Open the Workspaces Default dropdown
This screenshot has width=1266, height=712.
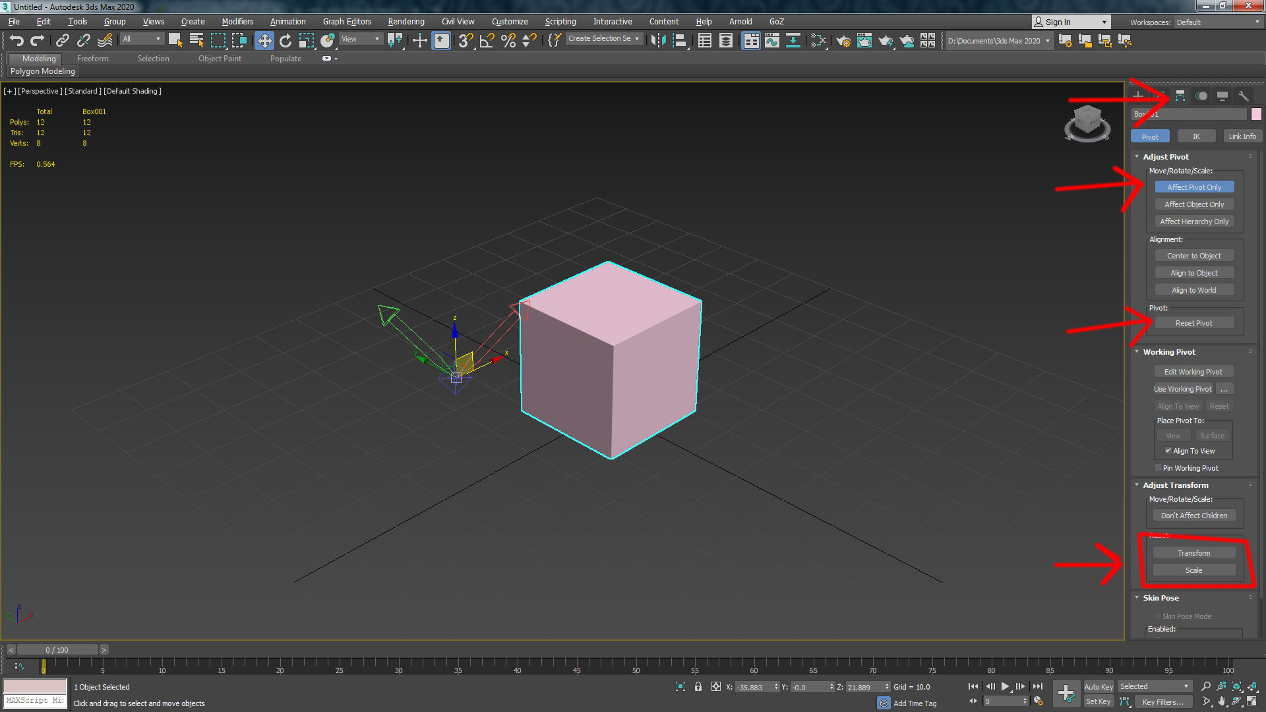point(1218,22)
